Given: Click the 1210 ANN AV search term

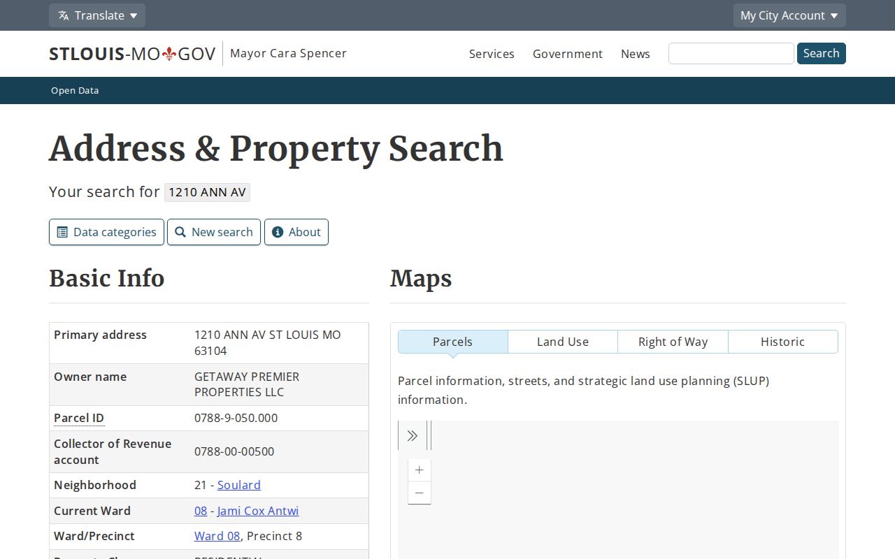Looking at the screenshot, I should (208, 192).
